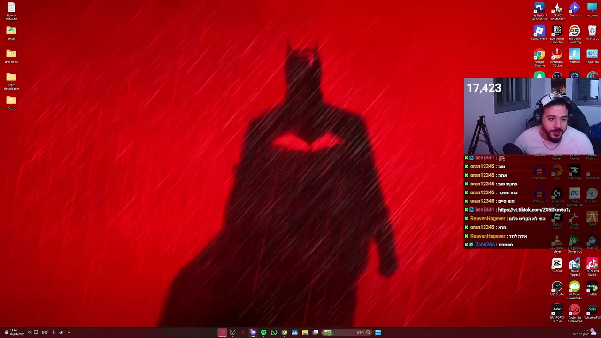Select the This PC desktop icon
The width and height of the screenshot is (601, 338).
[592, 10]
